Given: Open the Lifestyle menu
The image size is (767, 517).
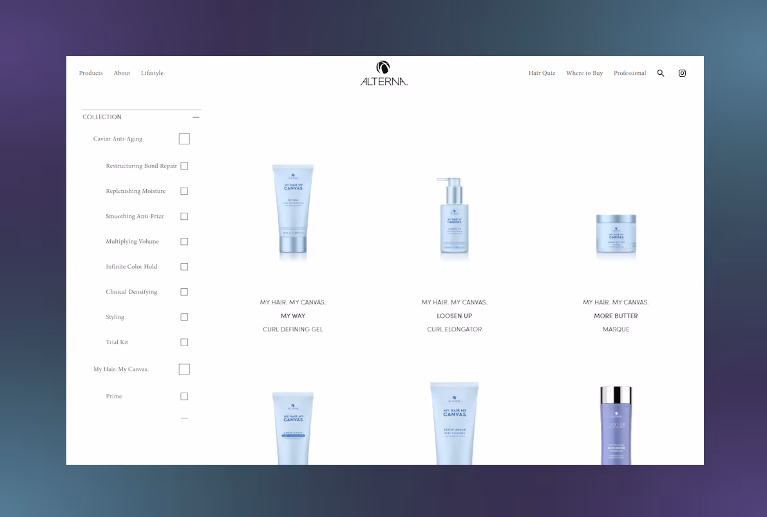Looking at the screenshot, I should 152,73.
